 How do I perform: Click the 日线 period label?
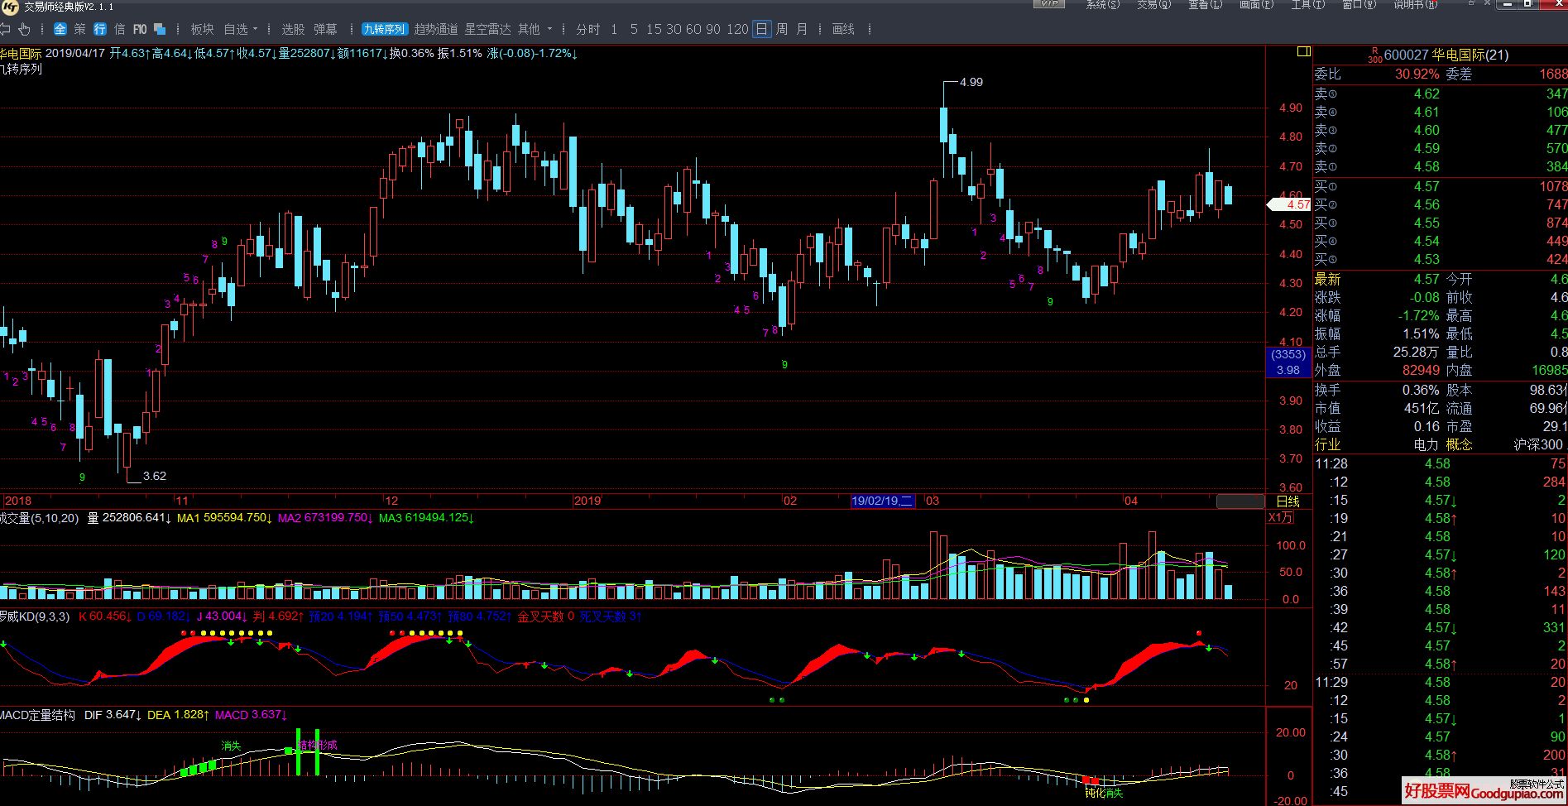(1288, 501)
